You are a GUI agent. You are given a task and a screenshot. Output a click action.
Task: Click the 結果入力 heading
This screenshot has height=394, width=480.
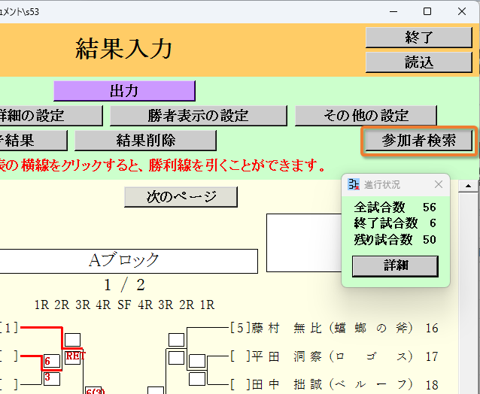pyautogui.click(x=123, y=49)
